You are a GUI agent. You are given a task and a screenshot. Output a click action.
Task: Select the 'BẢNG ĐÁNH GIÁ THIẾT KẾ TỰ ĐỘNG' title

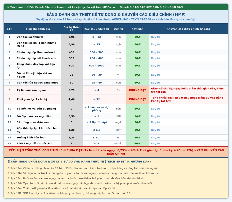116,15
